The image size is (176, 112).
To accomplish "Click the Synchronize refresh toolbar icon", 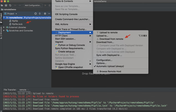I will [10, 5].
